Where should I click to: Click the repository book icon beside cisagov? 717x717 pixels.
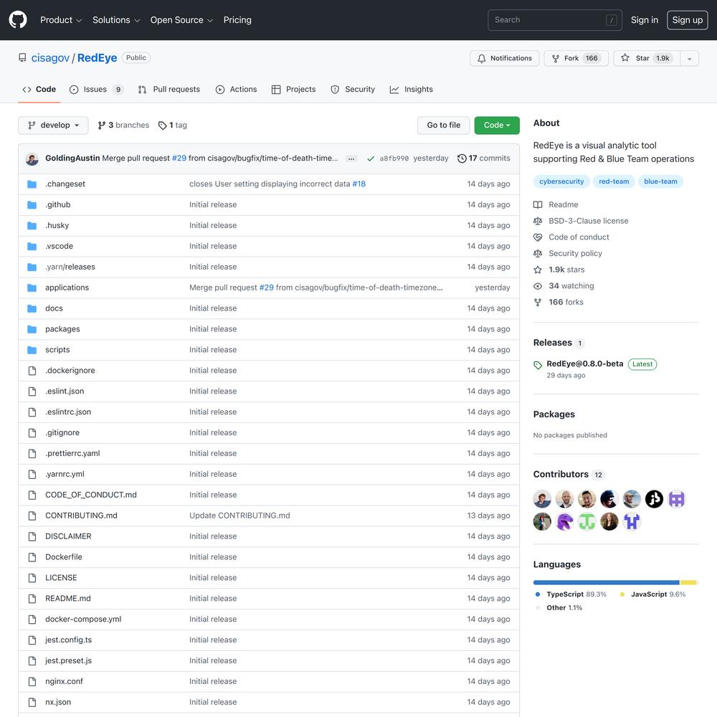point(22,57)
